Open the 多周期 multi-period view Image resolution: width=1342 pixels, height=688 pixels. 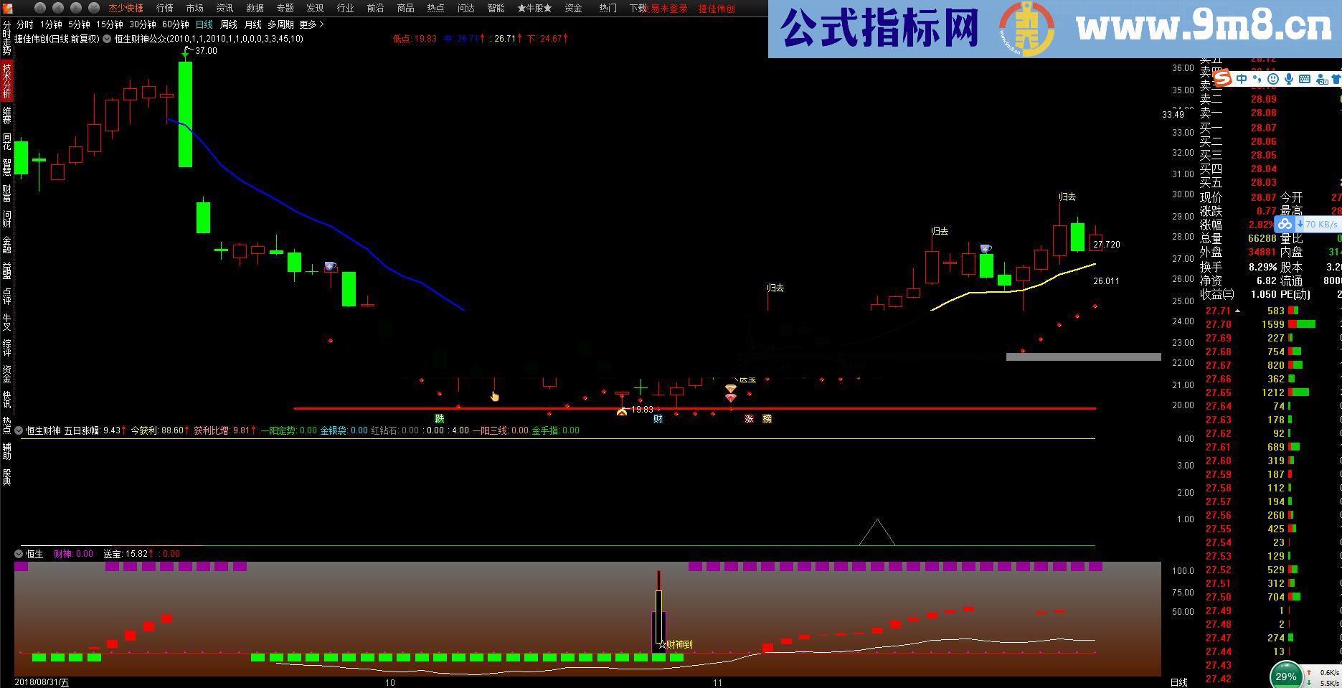tap(280, 24)
